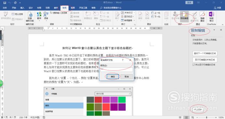This screenshot has width=225, height=119.
Task: Switch to the 视图 View tab
Action: [x=73, y=8]
